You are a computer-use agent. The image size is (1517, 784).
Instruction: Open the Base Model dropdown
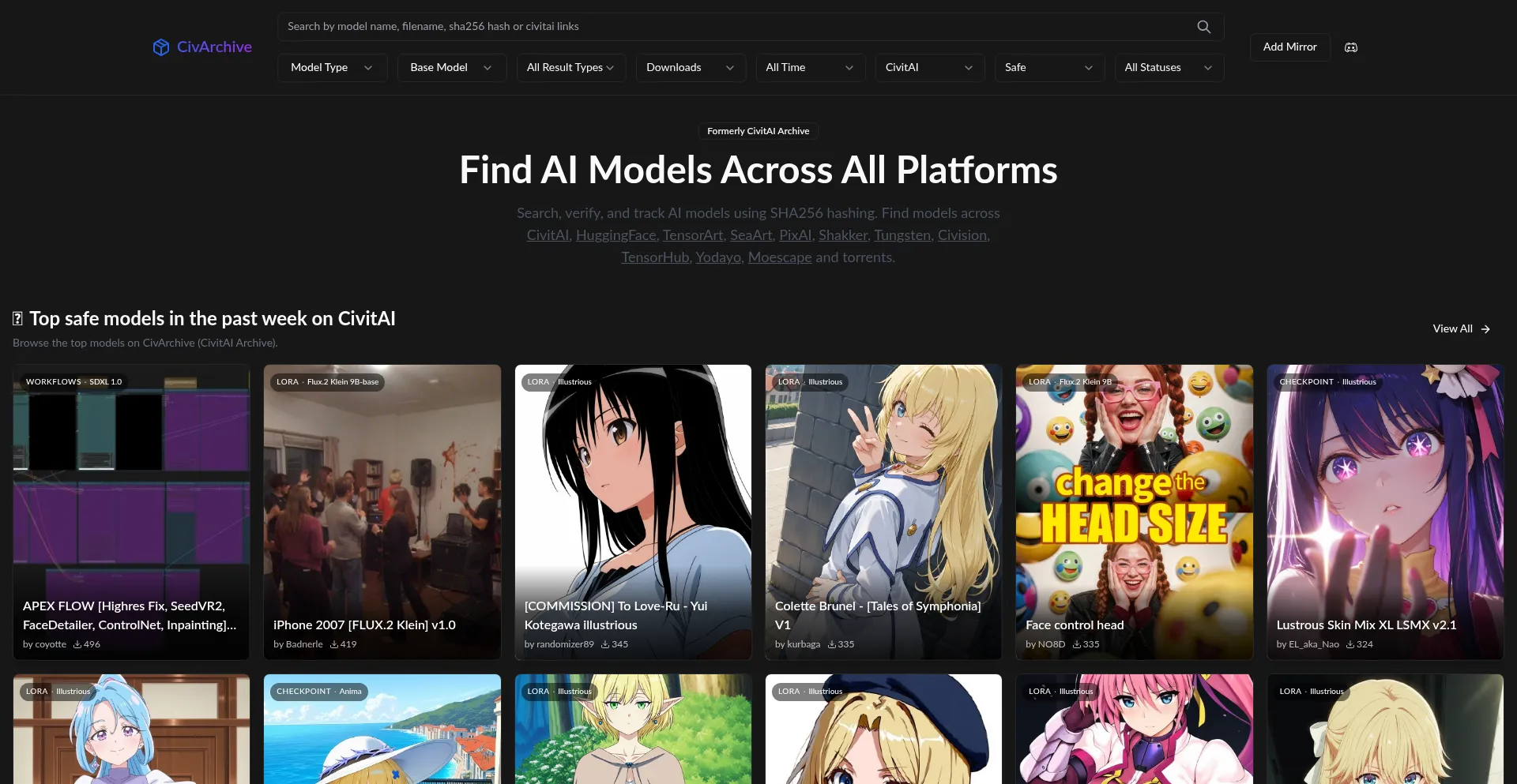coord(451,68)
